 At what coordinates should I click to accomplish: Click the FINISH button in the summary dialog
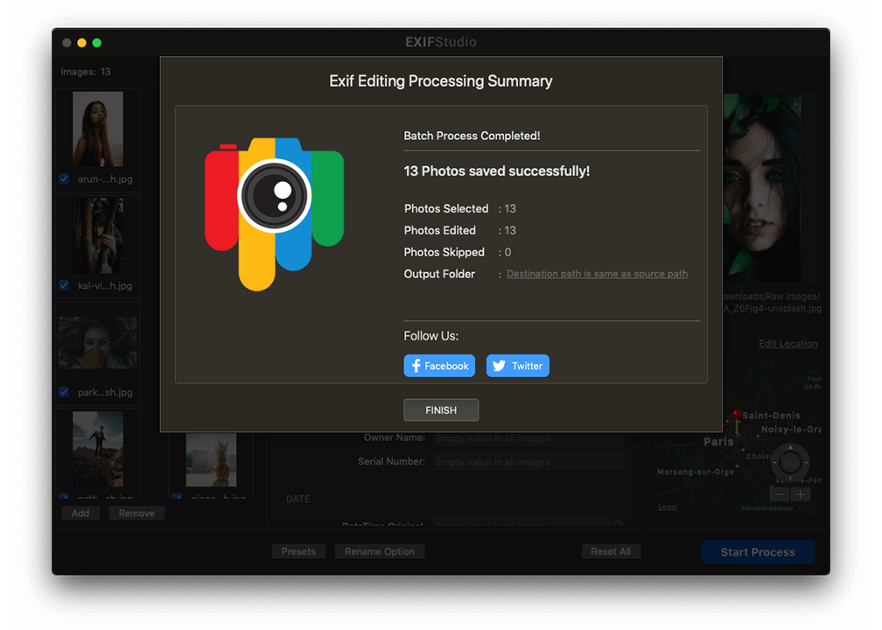[441, 410]
